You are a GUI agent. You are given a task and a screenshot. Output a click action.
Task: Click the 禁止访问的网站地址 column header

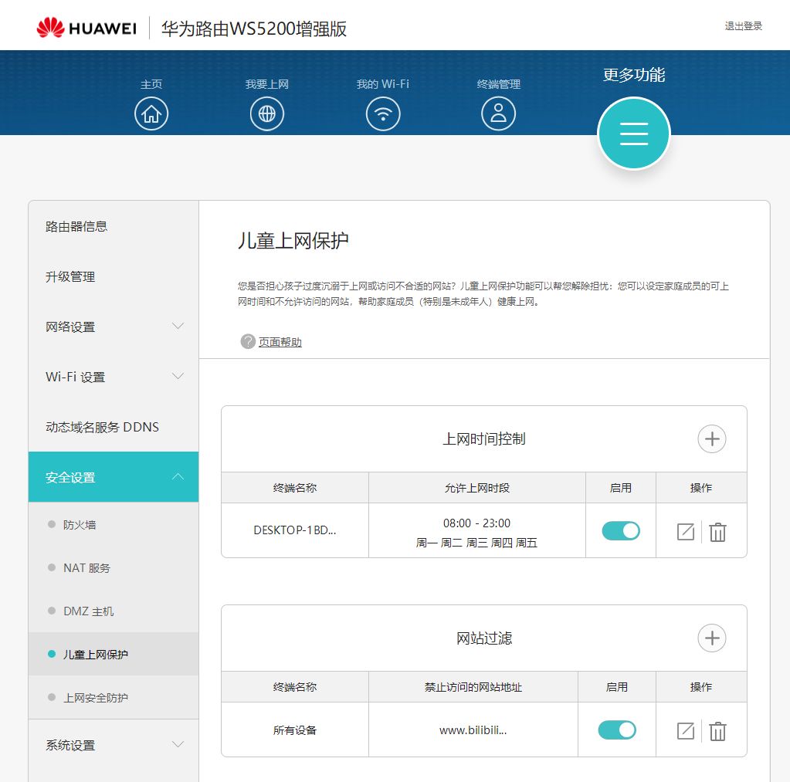473,687
